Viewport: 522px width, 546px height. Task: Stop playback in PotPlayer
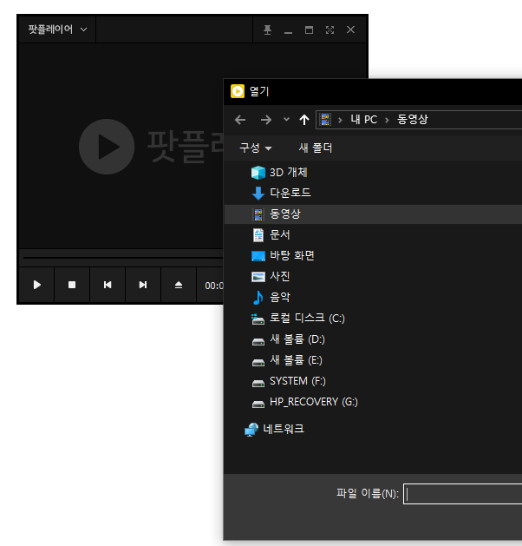pyautogui.click(x=72, y=285)
